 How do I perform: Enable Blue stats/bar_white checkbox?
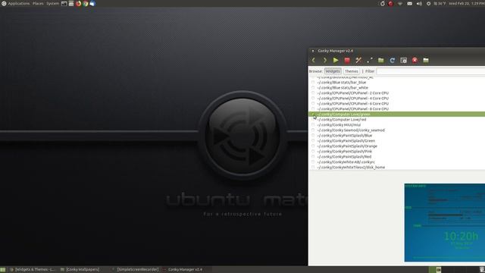[x=313, y=88]
